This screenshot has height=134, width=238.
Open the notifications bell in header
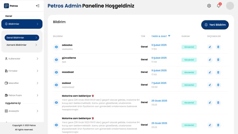[219, 6]
